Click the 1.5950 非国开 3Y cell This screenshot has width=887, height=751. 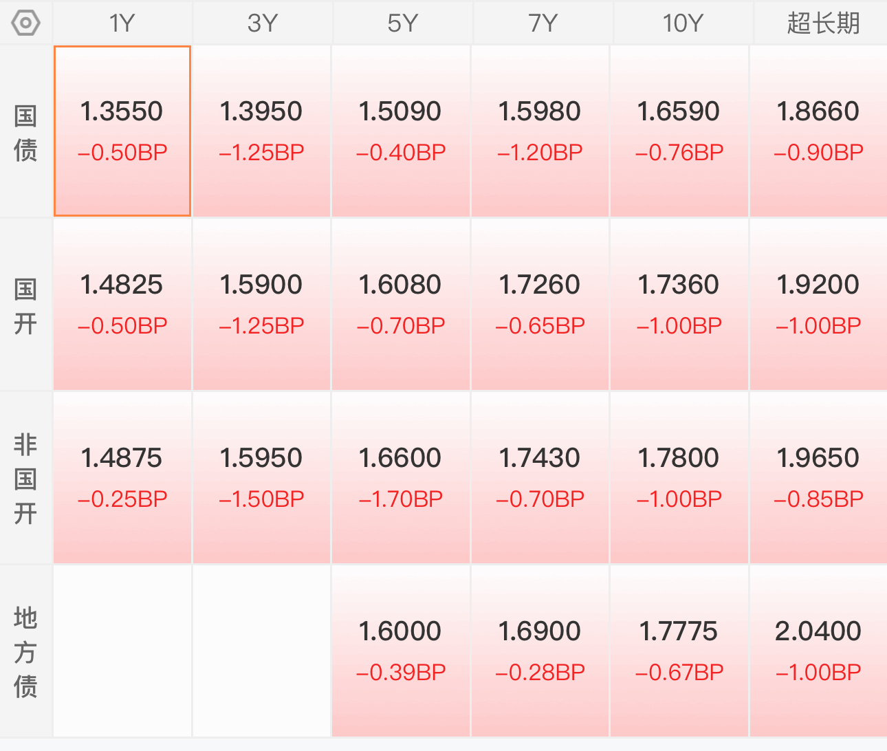pos(261,478)
